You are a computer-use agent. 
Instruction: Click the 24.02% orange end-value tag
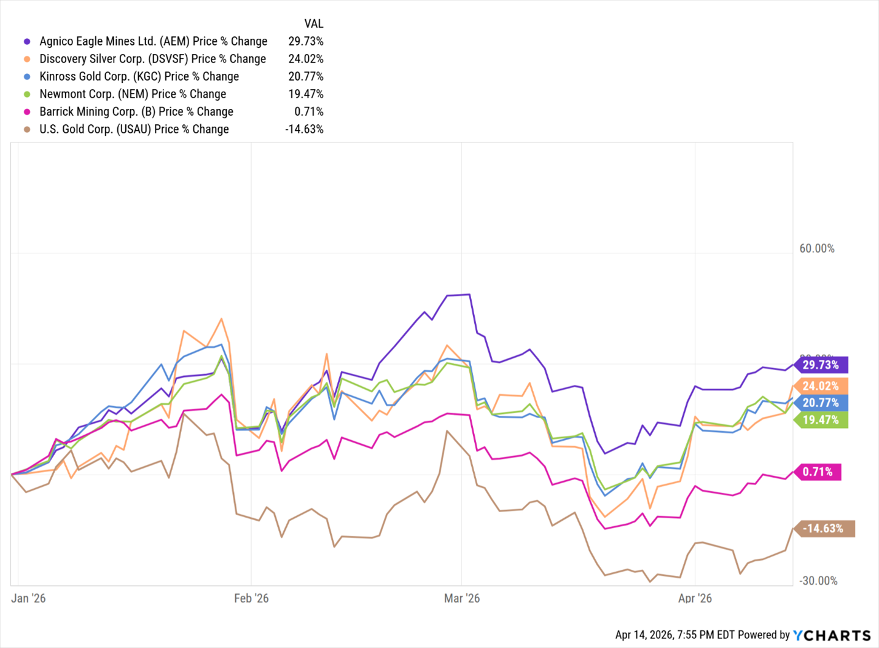(x=821, y=386)
